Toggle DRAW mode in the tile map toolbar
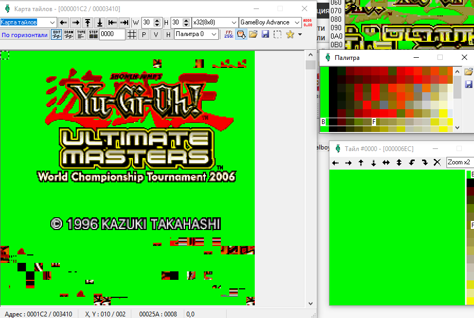Screen dimensions: 474x318 coord(69,34)
